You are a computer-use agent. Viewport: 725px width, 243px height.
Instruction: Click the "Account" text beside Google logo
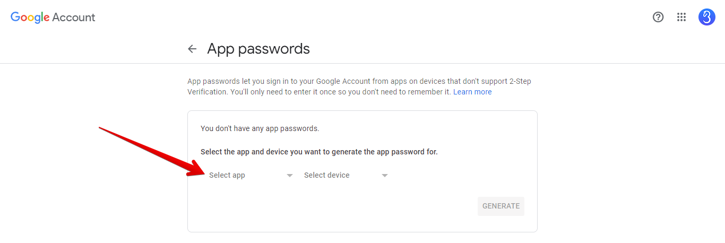[74, 17]
